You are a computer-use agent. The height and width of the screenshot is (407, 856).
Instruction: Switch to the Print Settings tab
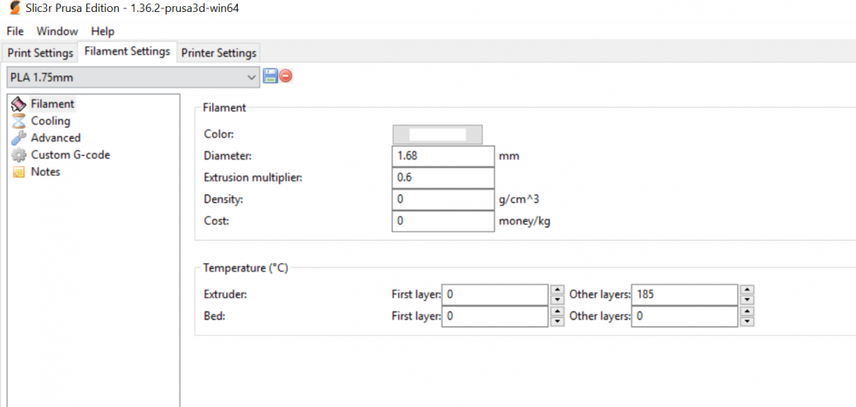(x=40, y=53)
